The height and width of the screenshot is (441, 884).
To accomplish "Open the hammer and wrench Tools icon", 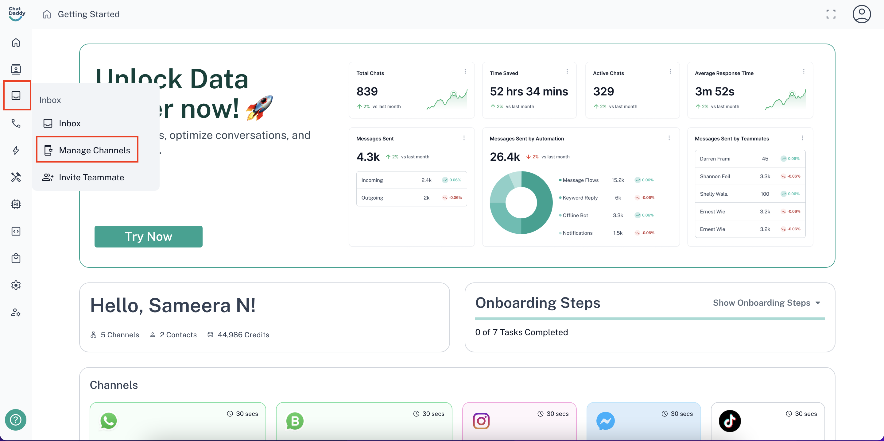I will [16, 177].
